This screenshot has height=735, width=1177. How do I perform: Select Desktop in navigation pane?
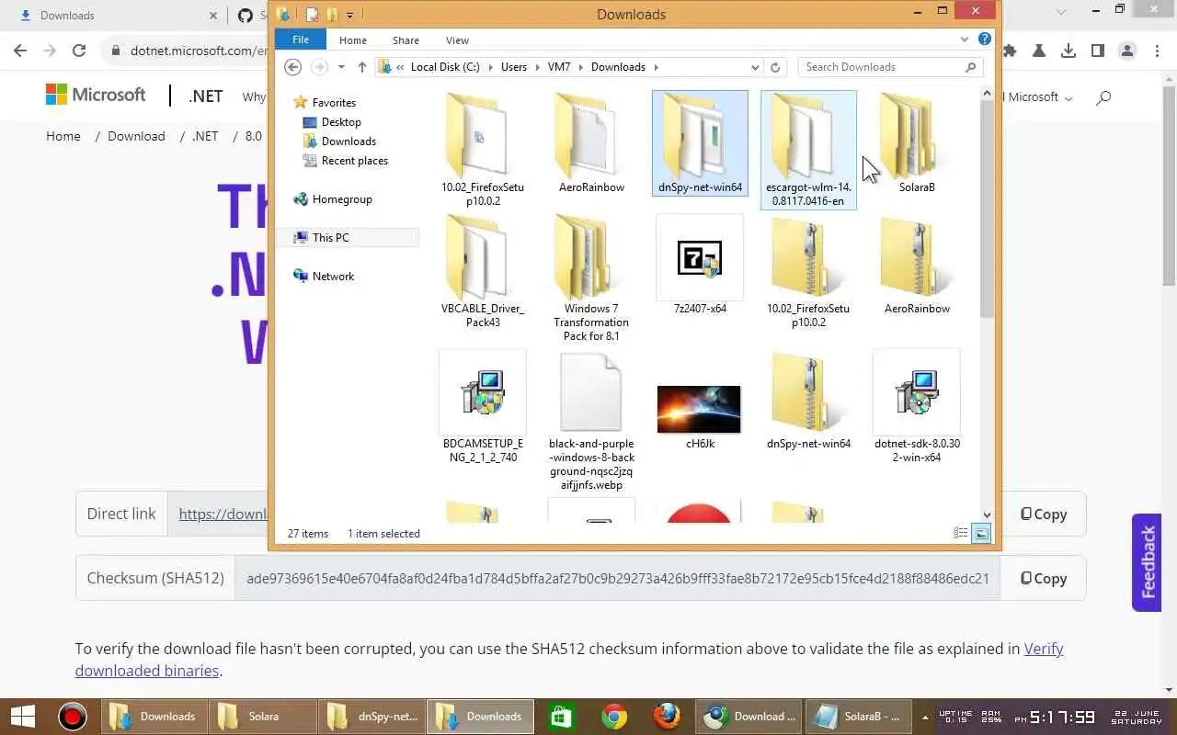pyautogui.click(x=341, y=122)
